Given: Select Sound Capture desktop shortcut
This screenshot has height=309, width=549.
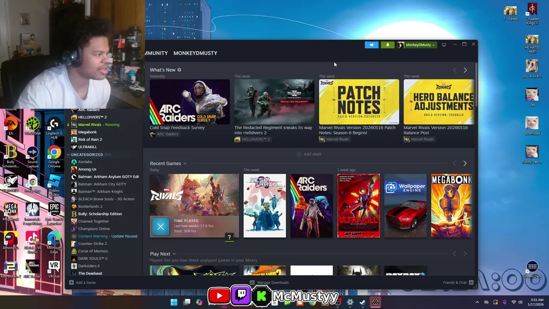Looking at the screenshot, I should click(x=32, y=158).
